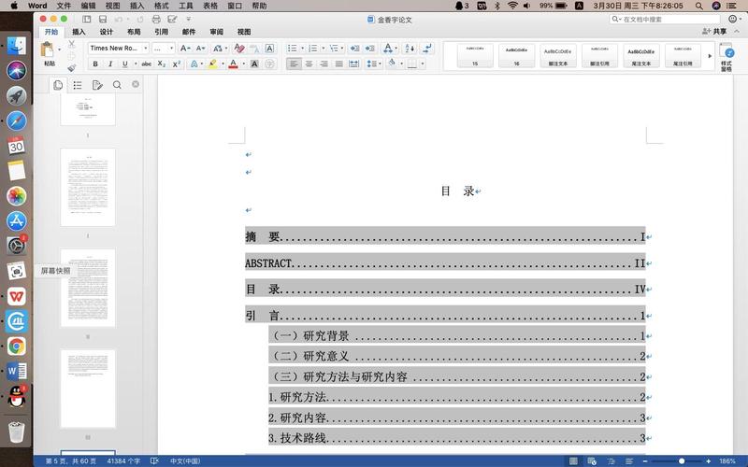Click the 共享 share button
This screenshot has width=748, height=467.
pos(714,32)
